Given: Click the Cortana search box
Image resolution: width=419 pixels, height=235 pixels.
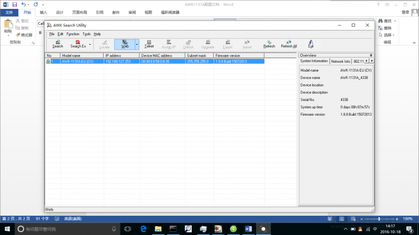Looking at the screenshot, I should click(x=67, y=229).
